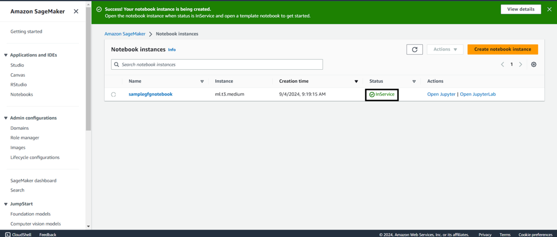Open Canvas from the sidebar
557x237 pixels.
tap(18, 75)
